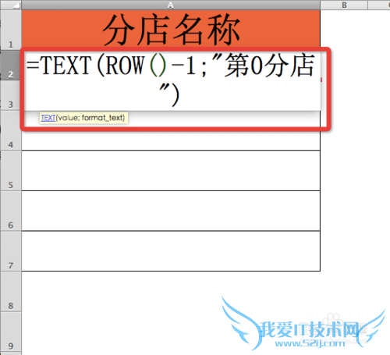Screen dimensions: 390x355
Task: Open the TEXT function help link in tooltip
Action: click(48, 118)
